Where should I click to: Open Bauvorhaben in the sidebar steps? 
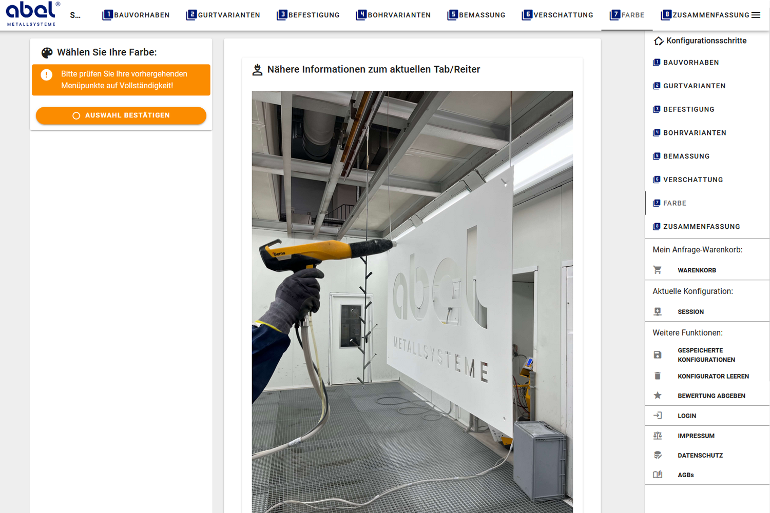707,63
